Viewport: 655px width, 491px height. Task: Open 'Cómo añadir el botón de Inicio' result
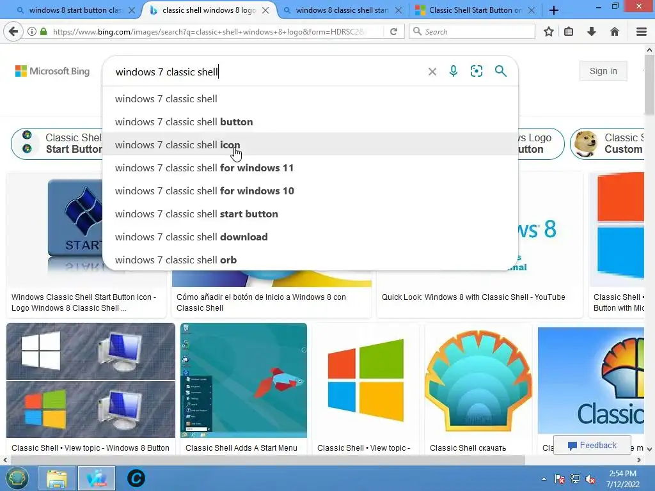[x=261, y=302]
